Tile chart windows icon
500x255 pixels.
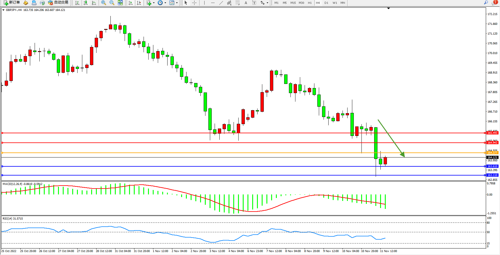pyautogui.click(x=120, y=3)
